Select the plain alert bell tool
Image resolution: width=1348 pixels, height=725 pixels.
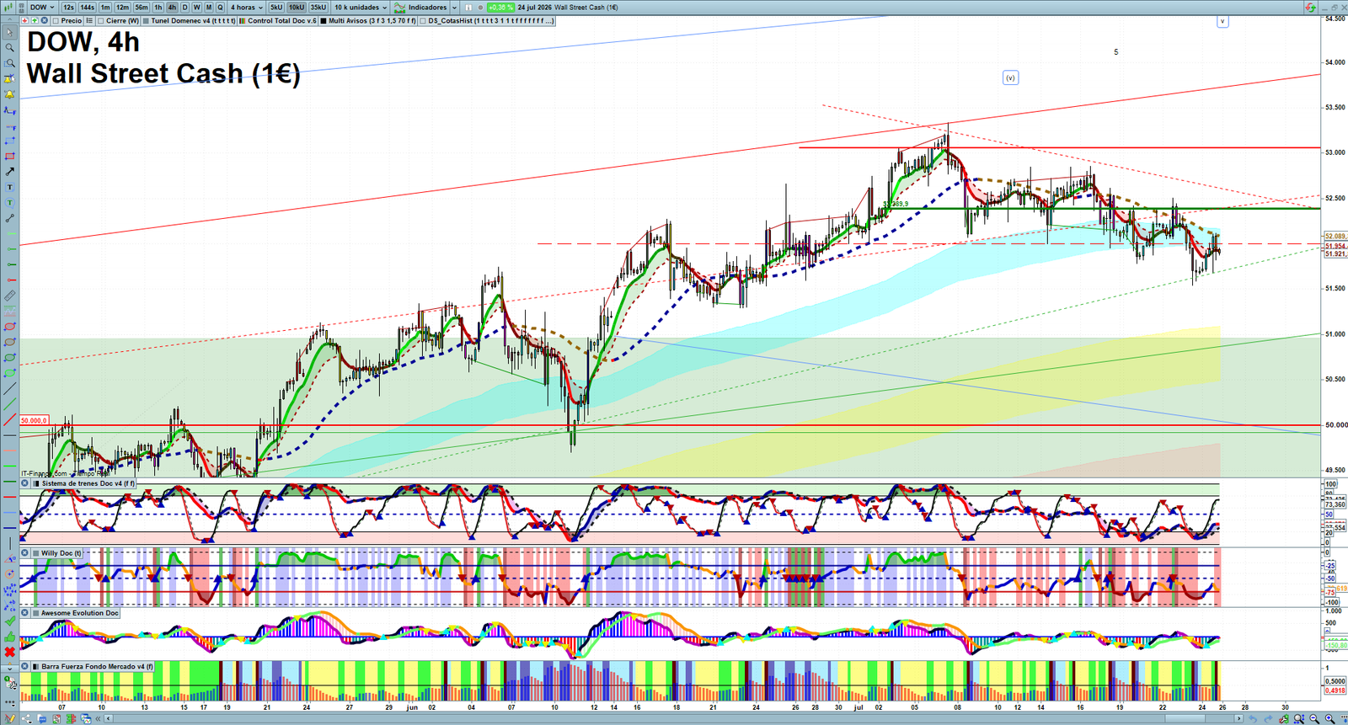pyautogui.click(x=10, y=94)
